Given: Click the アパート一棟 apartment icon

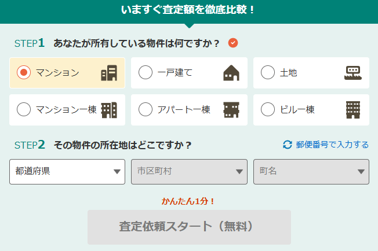Looking at the screenshot, I should tap(231, 109).
